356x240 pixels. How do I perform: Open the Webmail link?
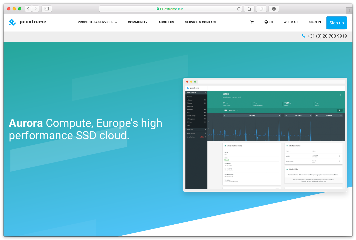[x=291, y=22]
